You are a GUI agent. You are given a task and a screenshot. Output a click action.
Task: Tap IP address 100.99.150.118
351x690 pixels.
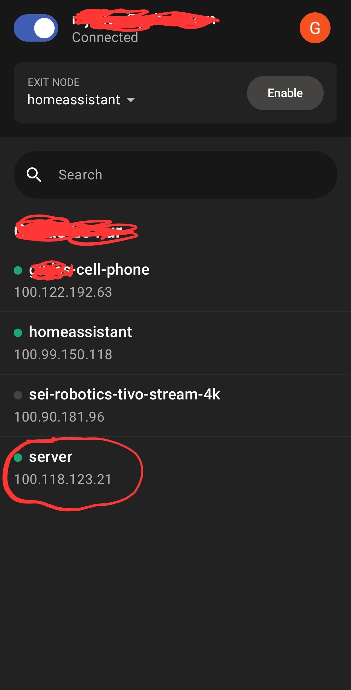[x=63, y=355]
